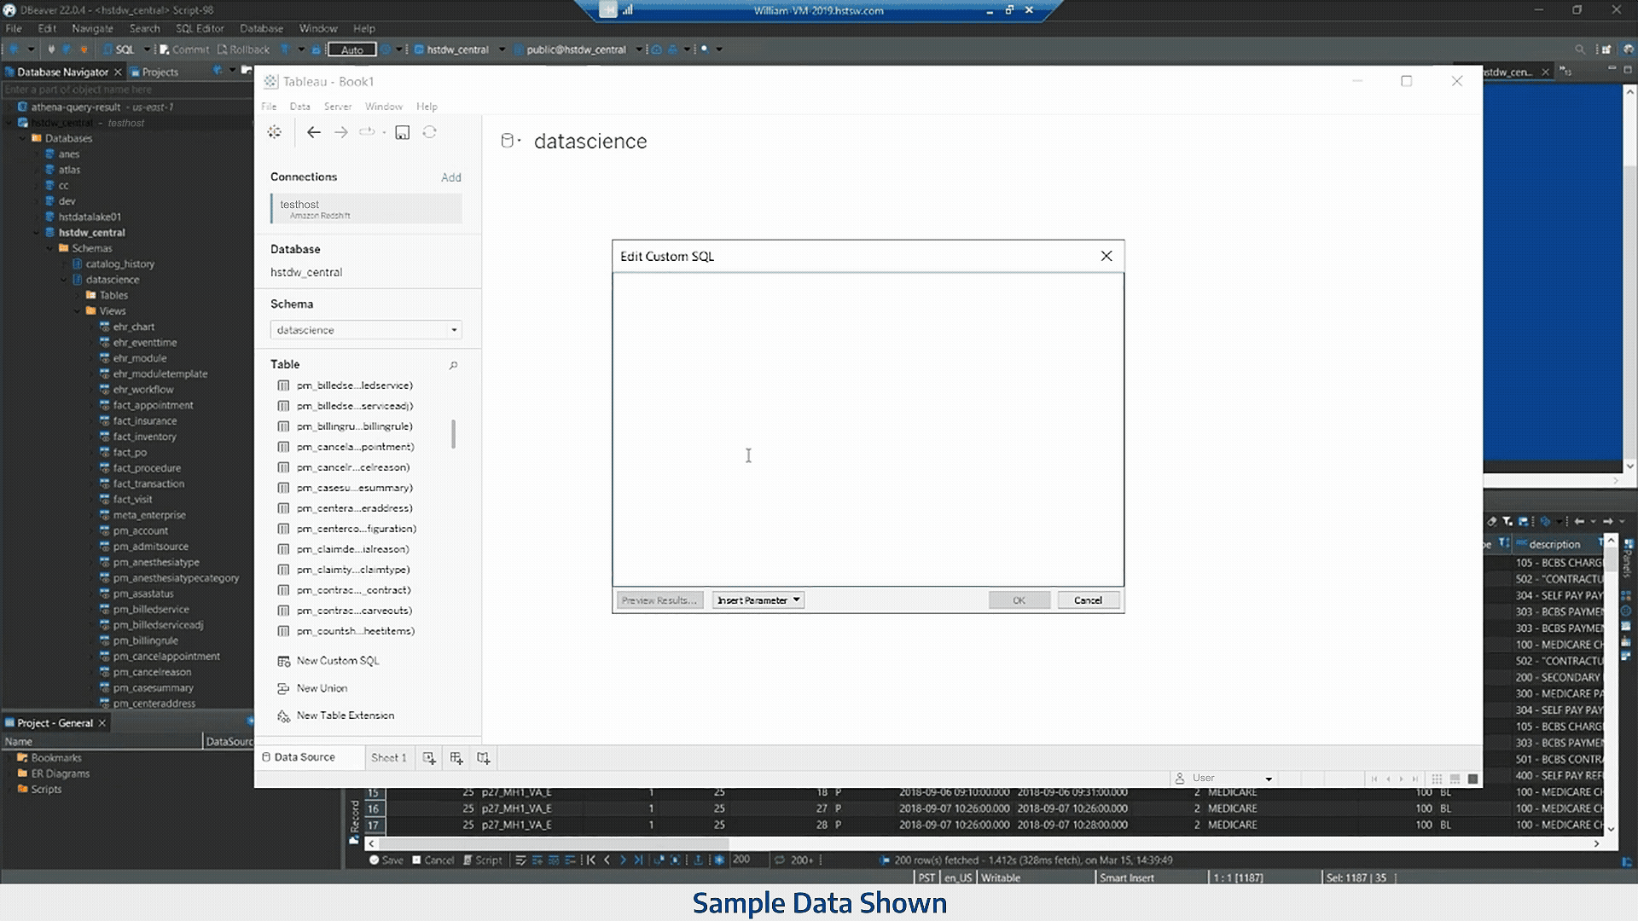Open Tableau's Data menu

(x=299, y=107)
